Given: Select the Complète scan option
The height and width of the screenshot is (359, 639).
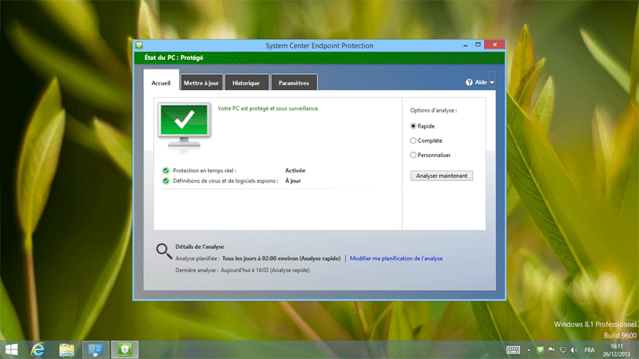Looking at the screenshot, I should 413,140.
